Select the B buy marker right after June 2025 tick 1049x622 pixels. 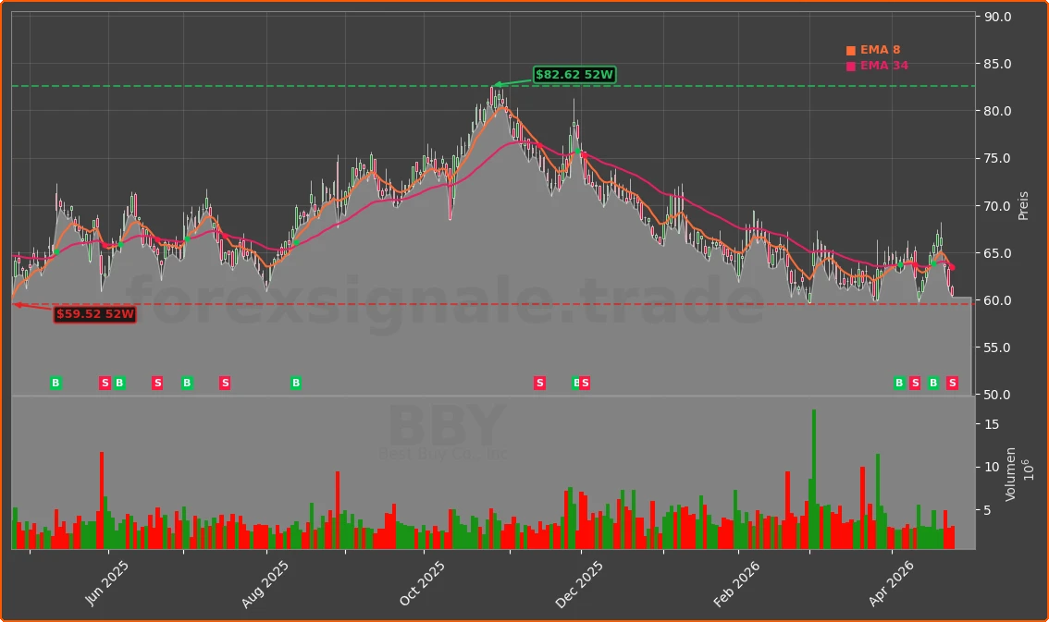(x=119, y=383)
